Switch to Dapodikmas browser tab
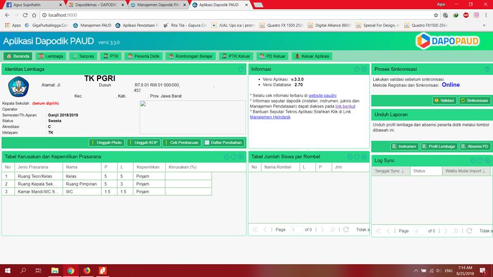The width and height of the screenshot is (493, 277). [96, 5]
